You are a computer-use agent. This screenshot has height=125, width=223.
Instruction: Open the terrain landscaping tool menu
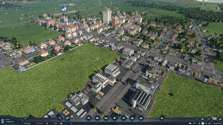tap(124, 118)
